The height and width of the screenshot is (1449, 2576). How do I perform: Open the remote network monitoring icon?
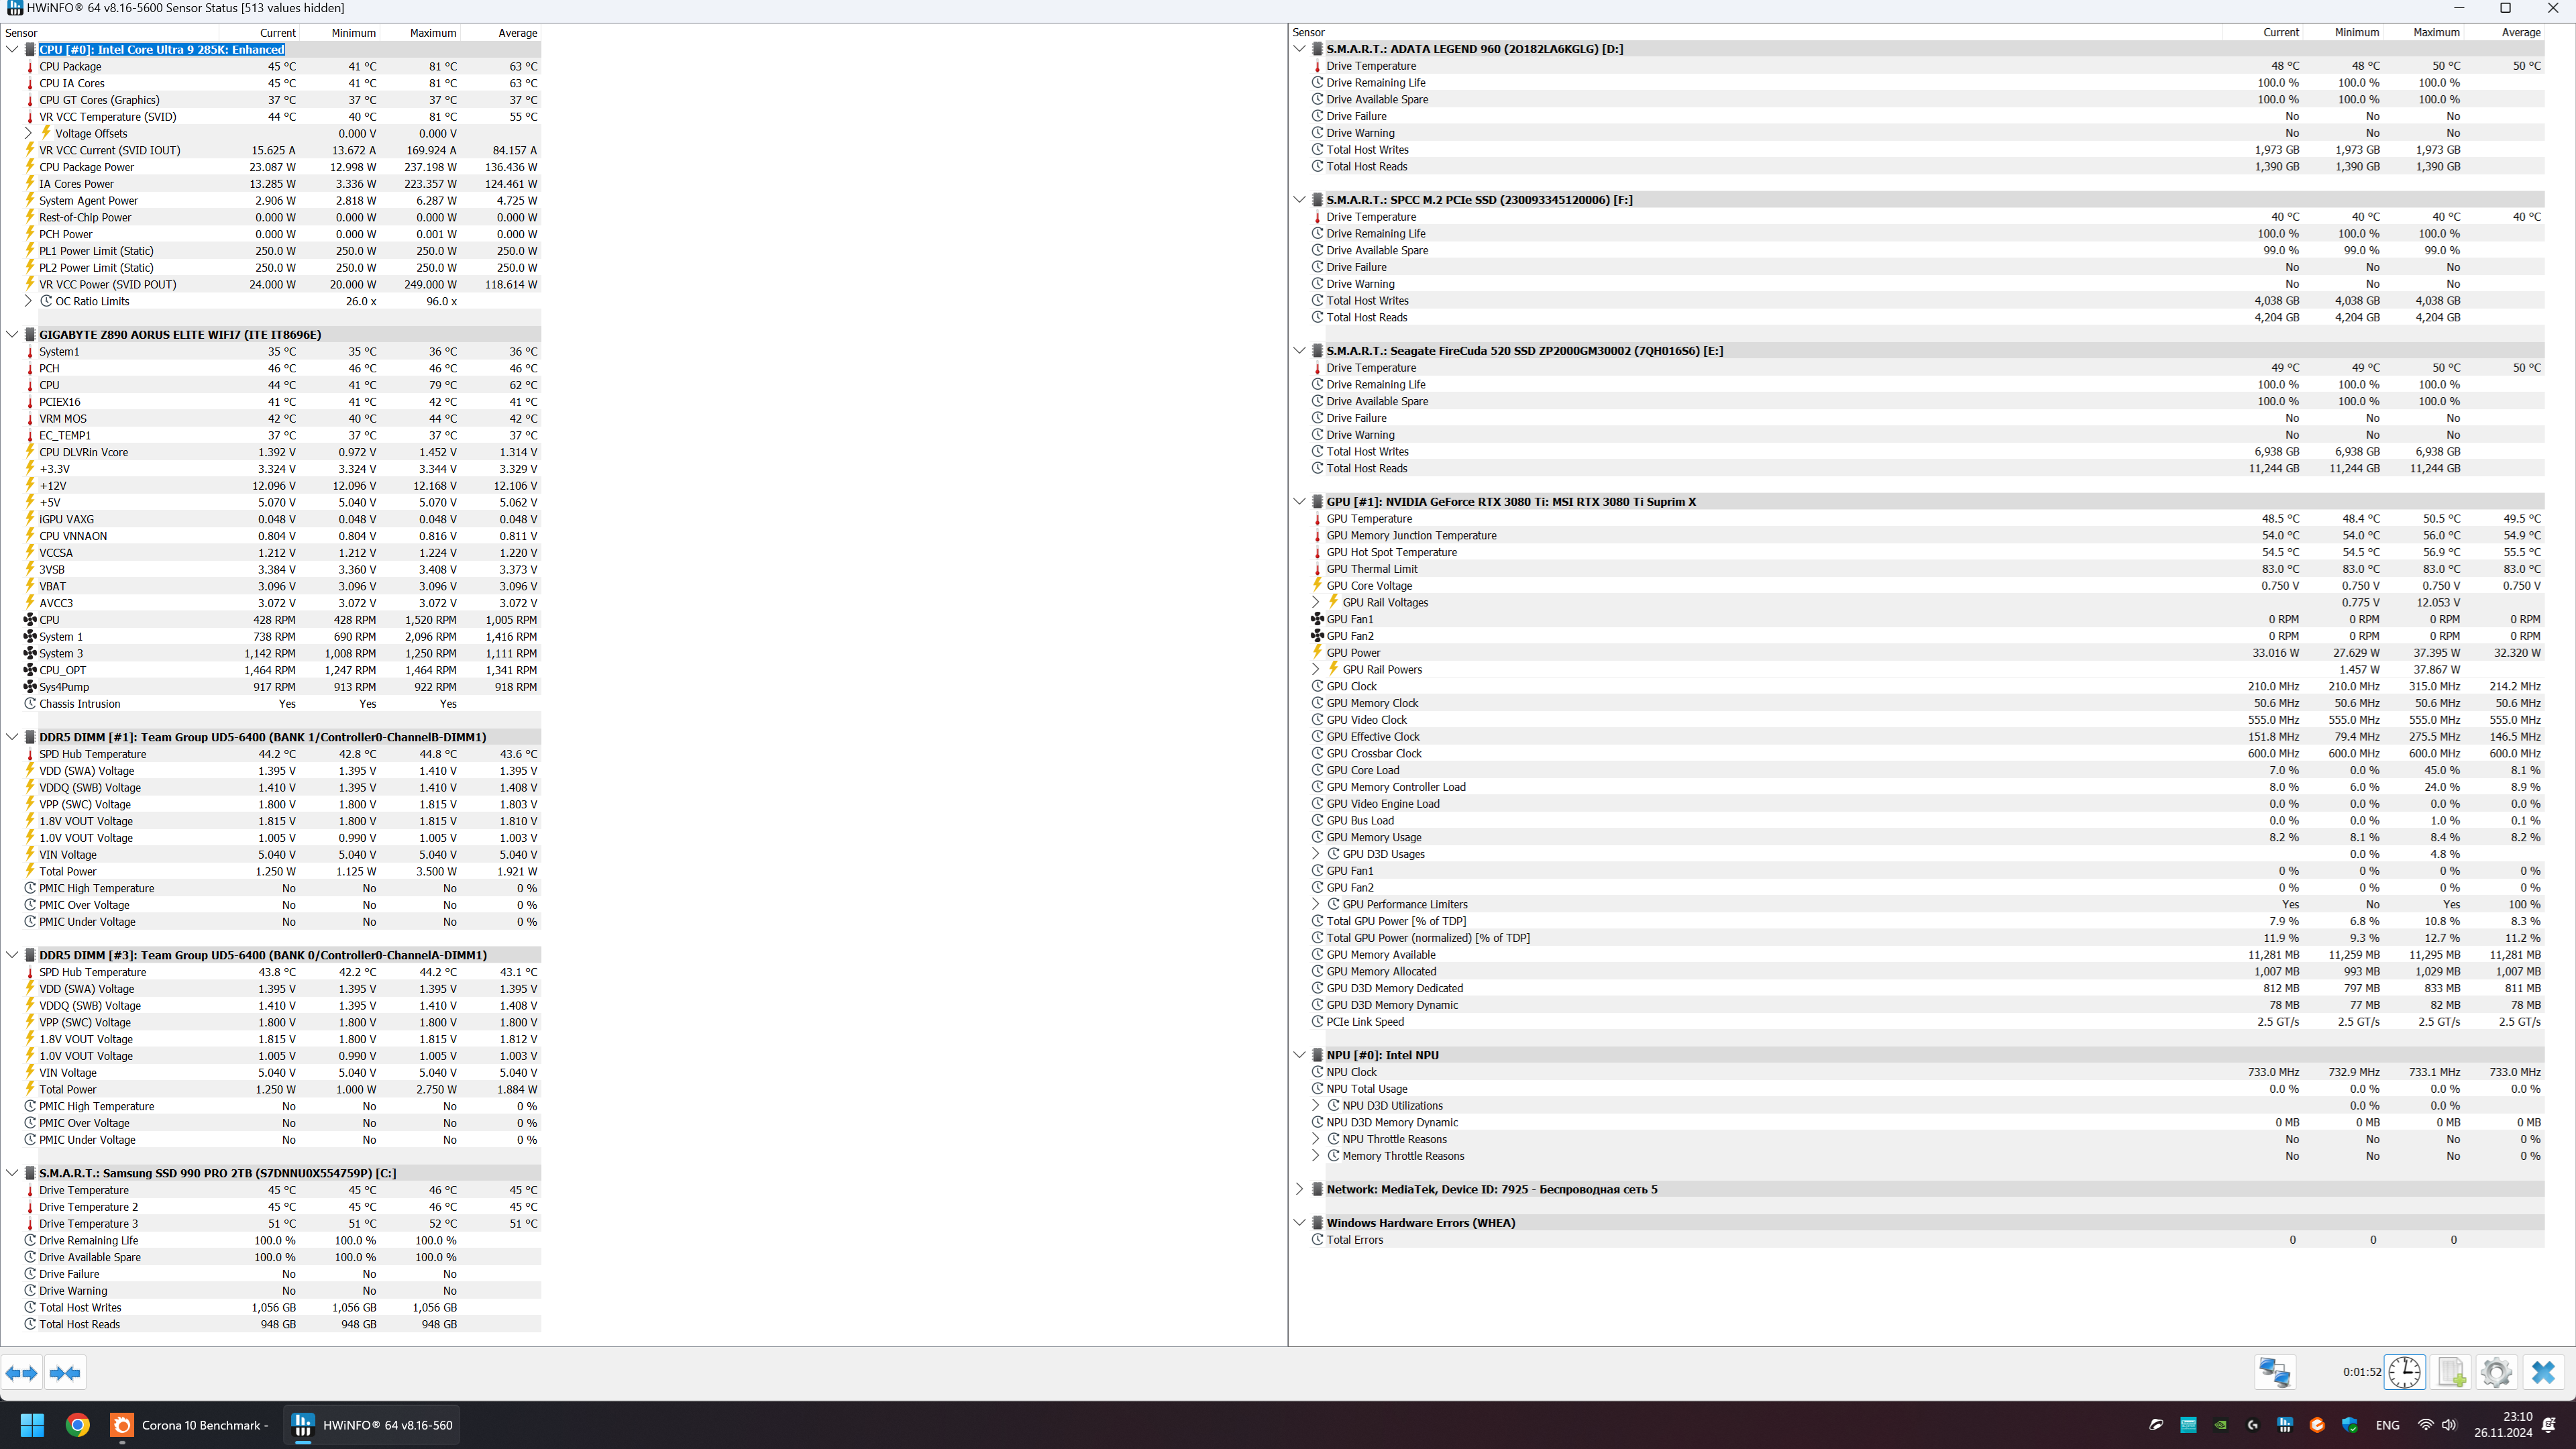click(x=2274, y=1372)
